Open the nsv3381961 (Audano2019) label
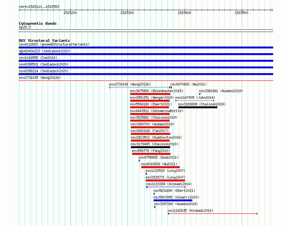The width and height of the screenshot is (282, 226). pos(221,91)
